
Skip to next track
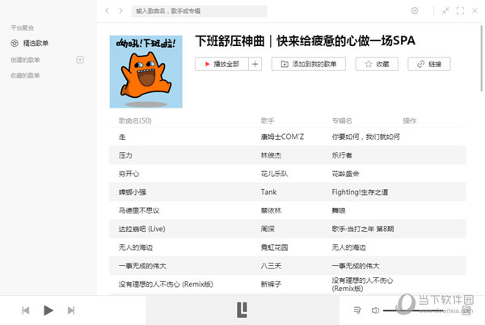click(x=71, y=310)
